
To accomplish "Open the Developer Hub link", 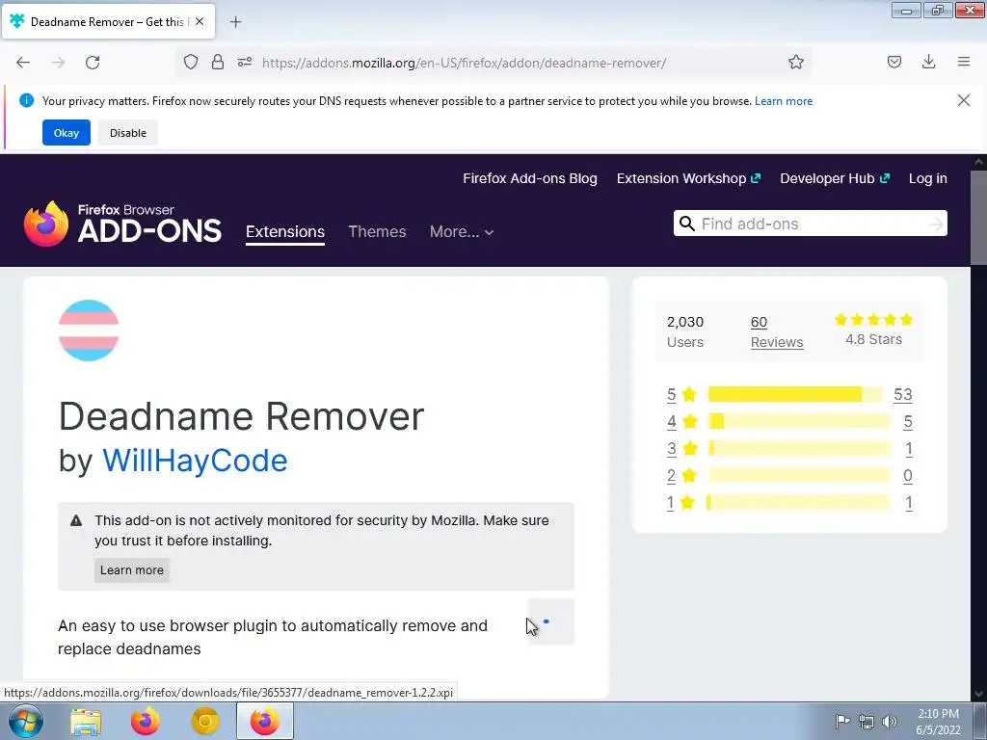I will pos(835,178).
